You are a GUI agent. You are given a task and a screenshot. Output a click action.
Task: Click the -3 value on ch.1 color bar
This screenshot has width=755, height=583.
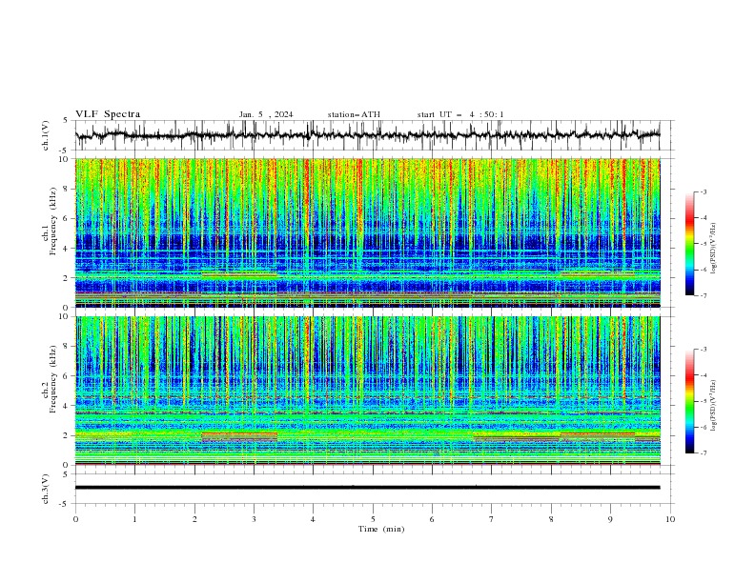tap(703, 191)
